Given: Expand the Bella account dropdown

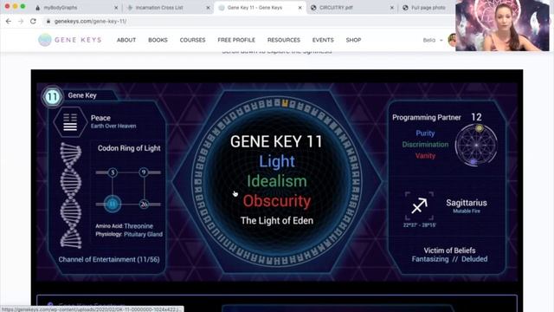Looking at the screenshot, I should click(433, 40).
